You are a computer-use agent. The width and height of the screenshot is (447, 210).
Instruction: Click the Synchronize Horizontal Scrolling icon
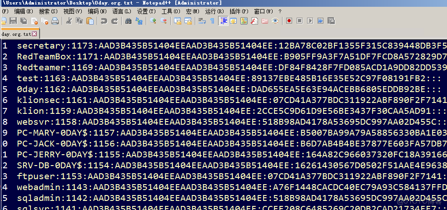click(x=188, y=21)
